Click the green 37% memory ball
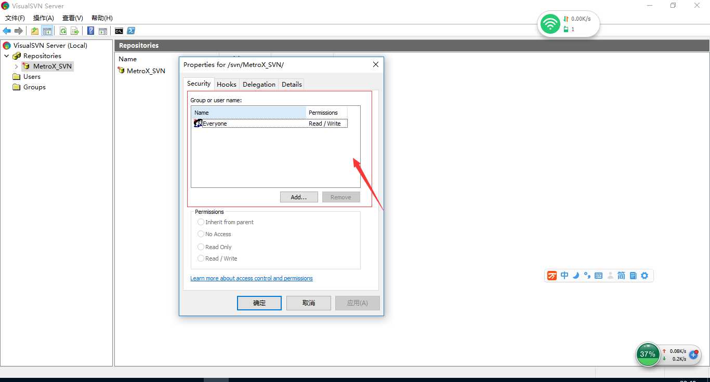 coord(648,354)
